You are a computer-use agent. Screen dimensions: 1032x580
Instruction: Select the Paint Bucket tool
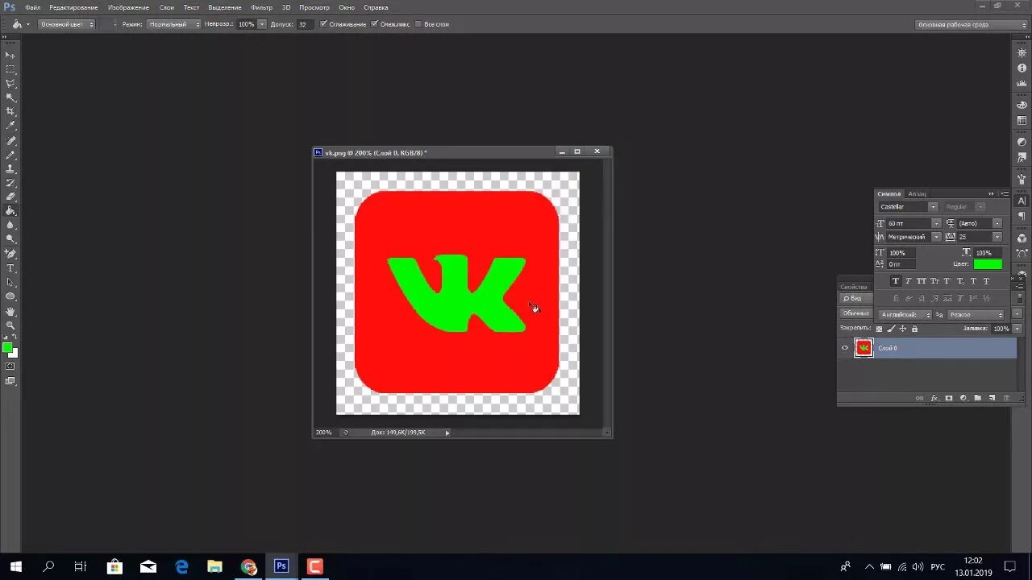pos(10,211)
